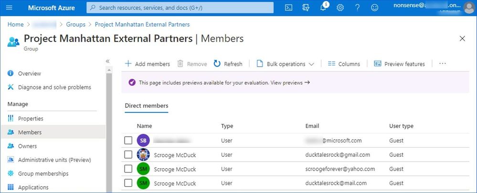Select ducktalesrock@mail.com email cell
This screenshot has width=477, height=193.
336,183
